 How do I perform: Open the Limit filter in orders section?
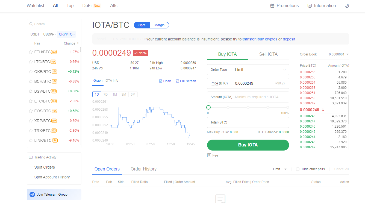click(x=280, y=169)
